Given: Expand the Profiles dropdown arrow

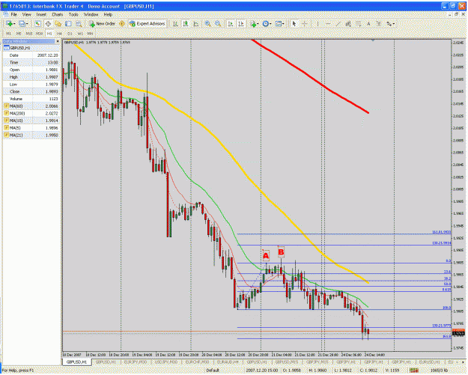Looking at the screenshot, I should click(27, 24).
